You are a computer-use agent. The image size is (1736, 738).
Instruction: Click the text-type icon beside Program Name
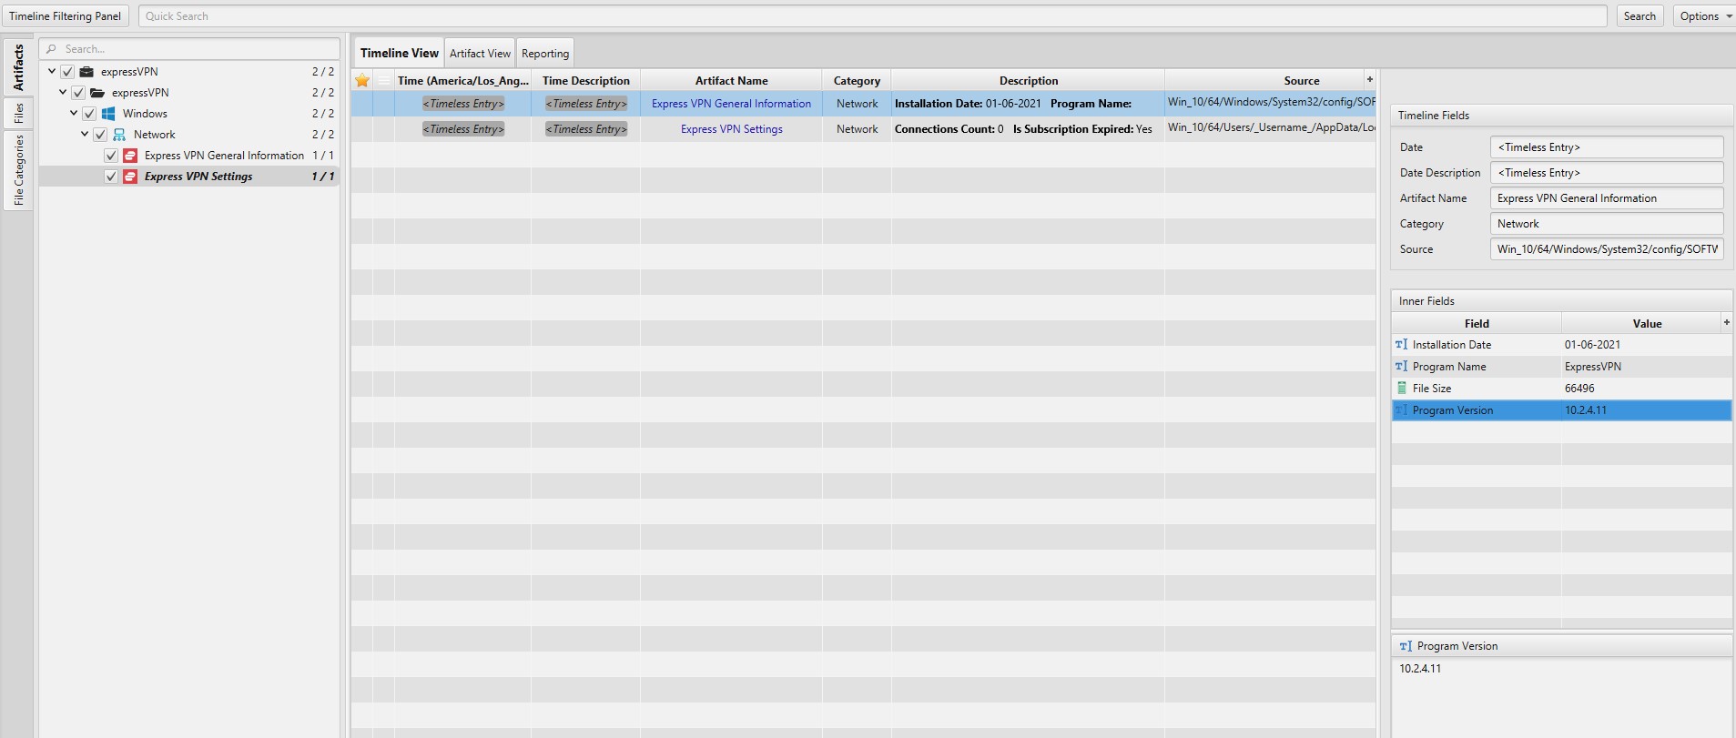coord(1401,367)
